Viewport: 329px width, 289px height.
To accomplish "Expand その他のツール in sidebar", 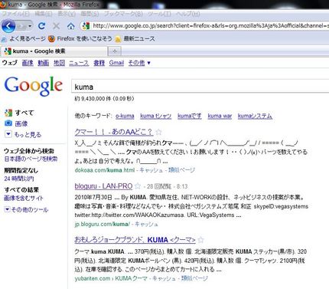I will point(27,210).
